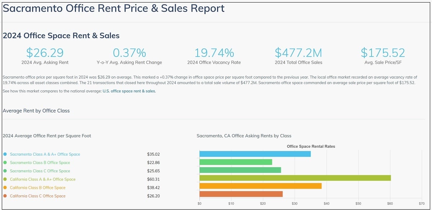432x210 pixels.
Task: Click the orange dot beside California Class B
Action: (5, 188)
